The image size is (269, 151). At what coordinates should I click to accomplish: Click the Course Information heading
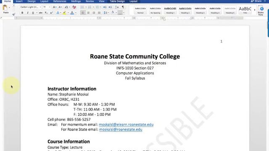[x=69, y=141]
